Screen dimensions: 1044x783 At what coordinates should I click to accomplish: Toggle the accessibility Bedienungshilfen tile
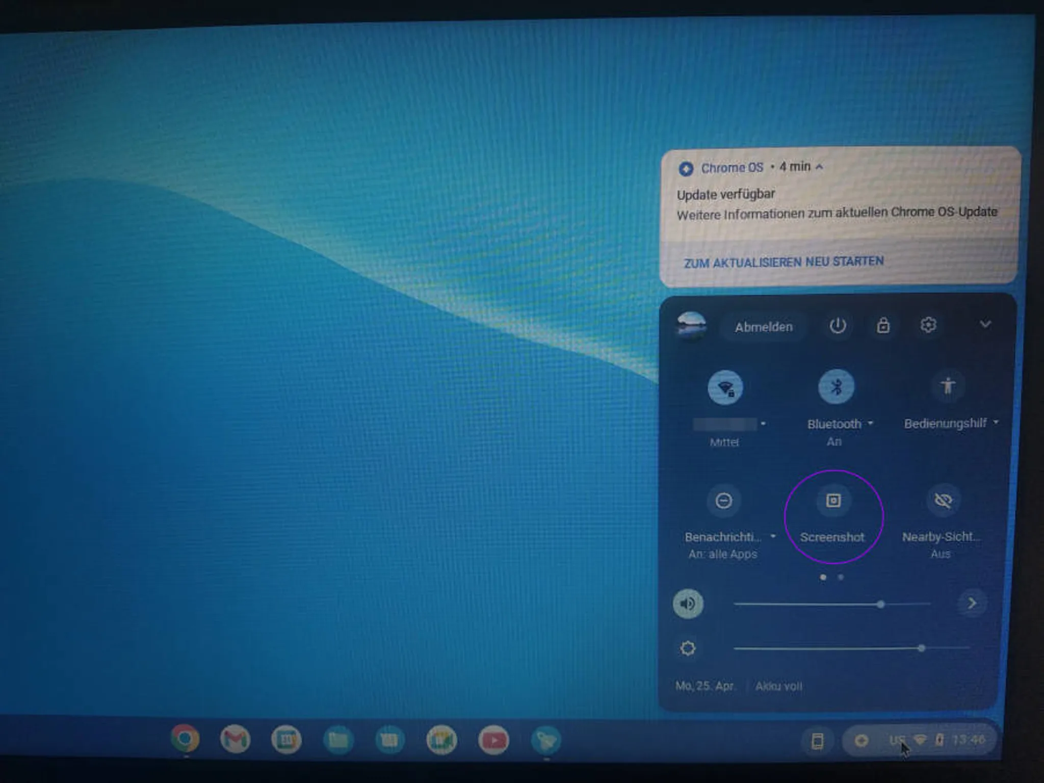[948, 386]
